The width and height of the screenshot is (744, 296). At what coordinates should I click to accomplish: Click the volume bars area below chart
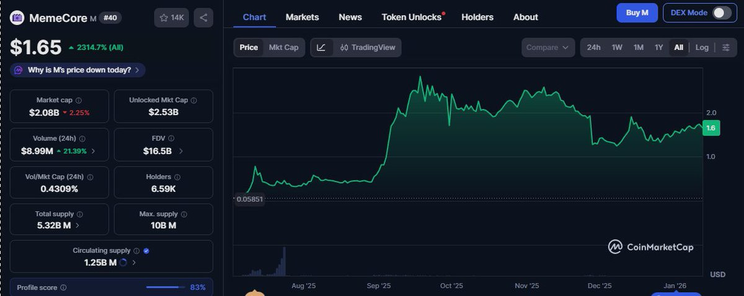click(x=468, y=260)
